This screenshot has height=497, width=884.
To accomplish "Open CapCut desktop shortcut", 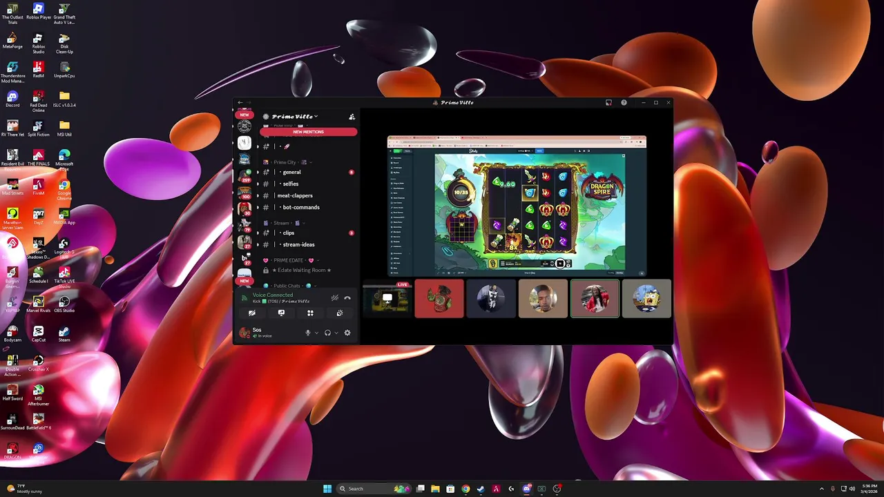I will [x=38, y=334].
